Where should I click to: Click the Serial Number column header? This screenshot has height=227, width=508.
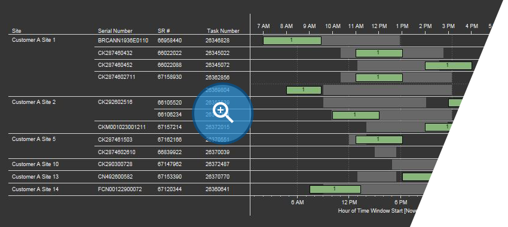tap(115, 31)
